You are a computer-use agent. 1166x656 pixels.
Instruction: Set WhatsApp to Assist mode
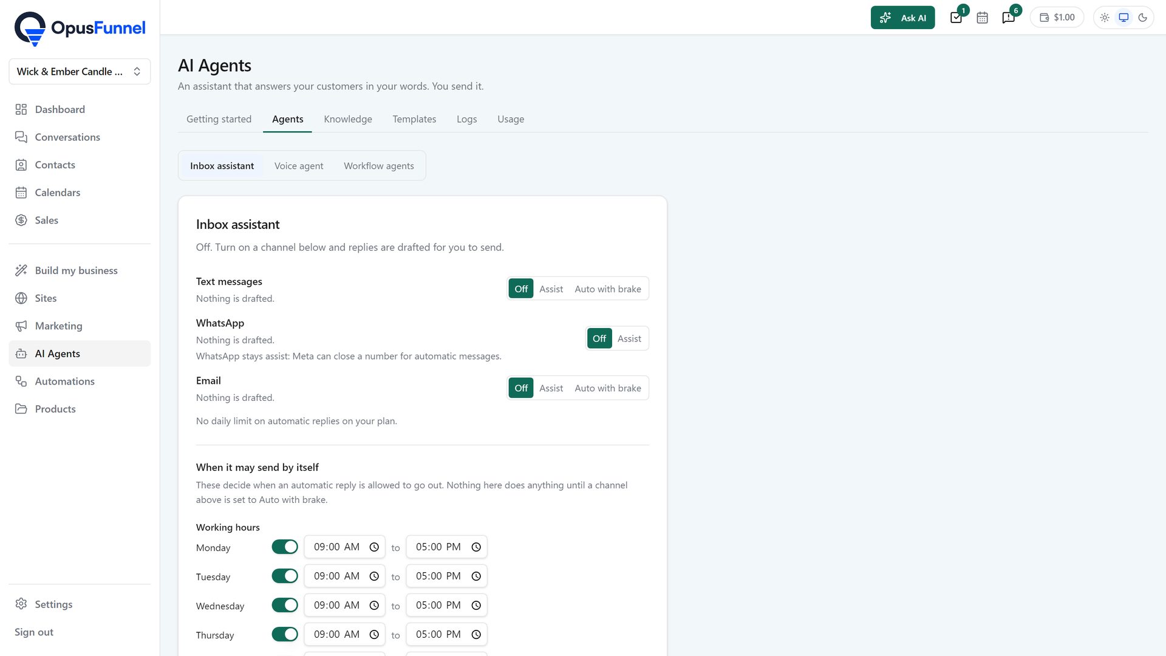point(629,339)
